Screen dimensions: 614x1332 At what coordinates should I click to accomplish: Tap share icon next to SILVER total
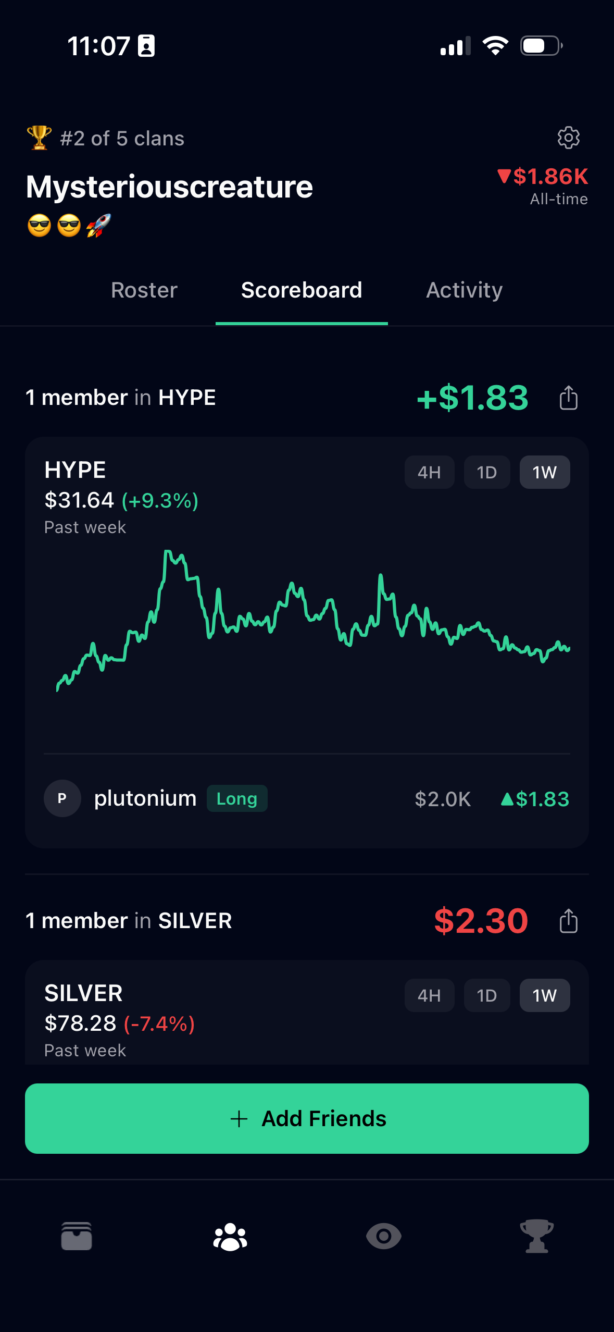coord(568,921)
